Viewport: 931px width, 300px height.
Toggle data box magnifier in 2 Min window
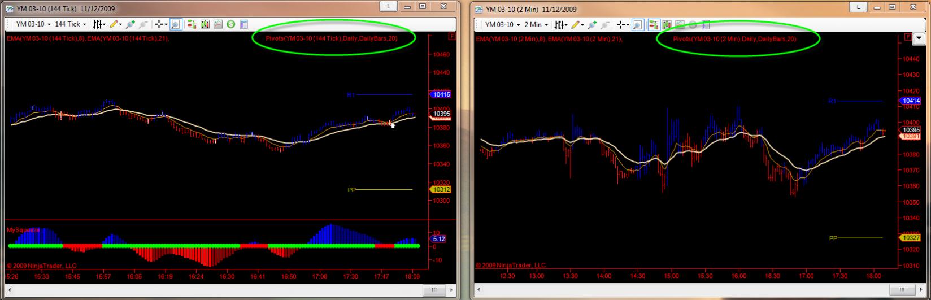pyautogui.click(x=637, y=25)
